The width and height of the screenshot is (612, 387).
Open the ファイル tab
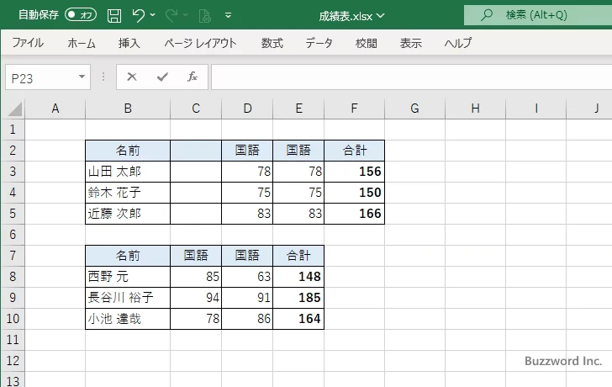click(x=28, y=43)
